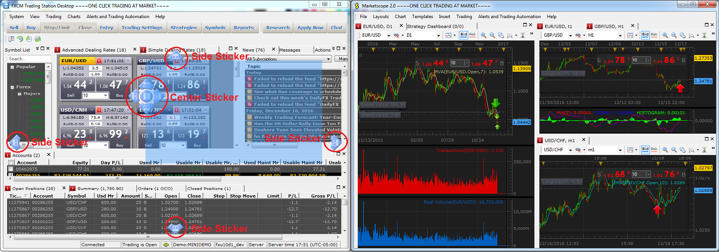Open EUR/USD instrument dropdown in Marketscope chart
The image size is (719, 252).
pos(388,35)
